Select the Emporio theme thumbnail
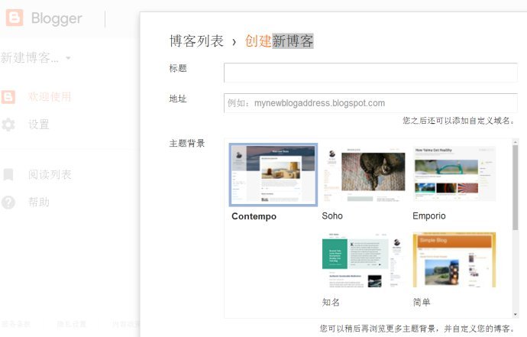This screenshot has width=527, height=337. click(x=454, y=174)
